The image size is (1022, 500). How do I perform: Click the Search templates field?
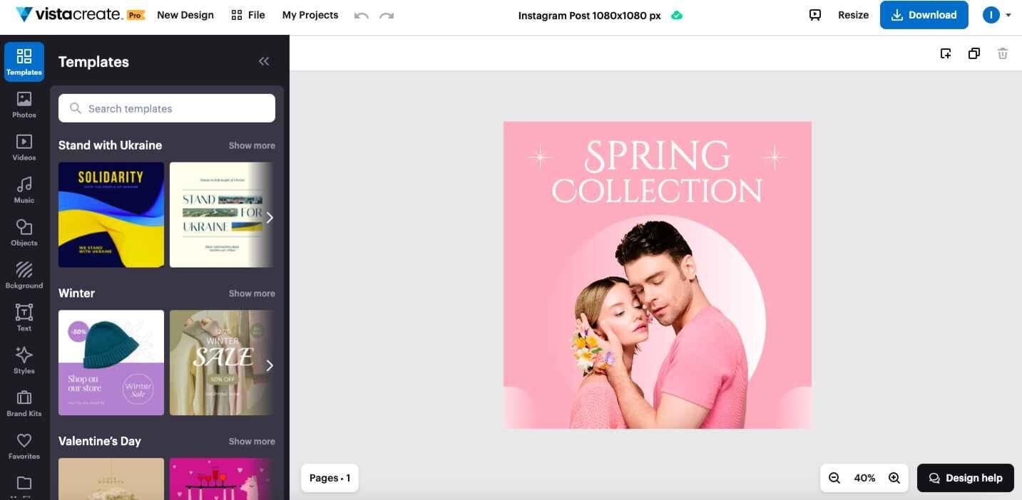(167, 108)
